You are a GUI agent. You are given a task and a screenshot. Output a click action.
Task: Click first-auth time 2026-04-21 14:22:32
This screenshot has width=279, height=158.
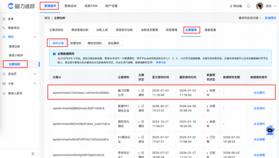(160, 108)
